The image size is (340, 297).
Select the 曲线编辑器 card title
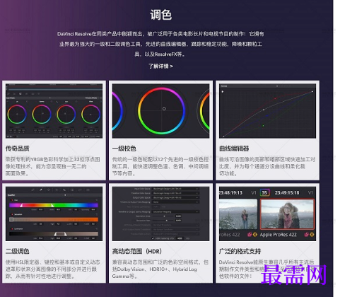(x=234, y=148)
